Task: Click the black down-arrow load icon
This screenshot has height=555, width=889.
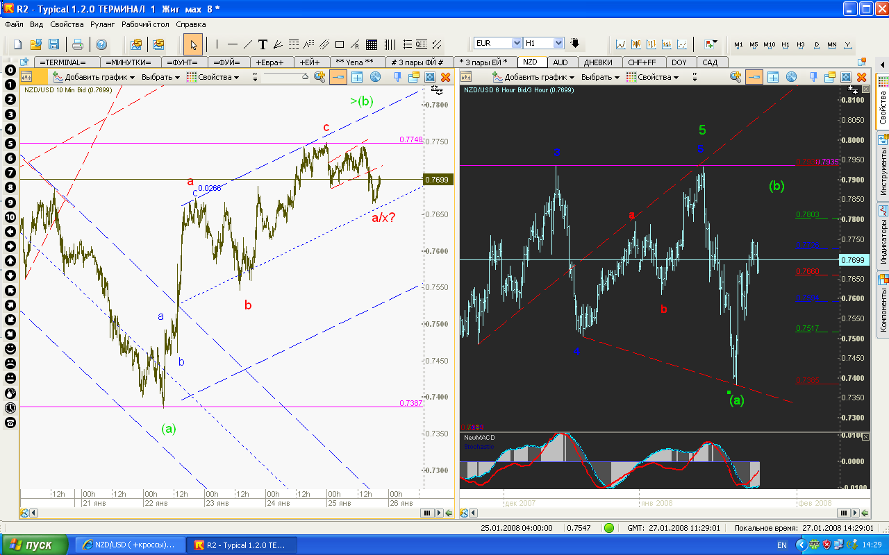Action: [x=575, y=43]
